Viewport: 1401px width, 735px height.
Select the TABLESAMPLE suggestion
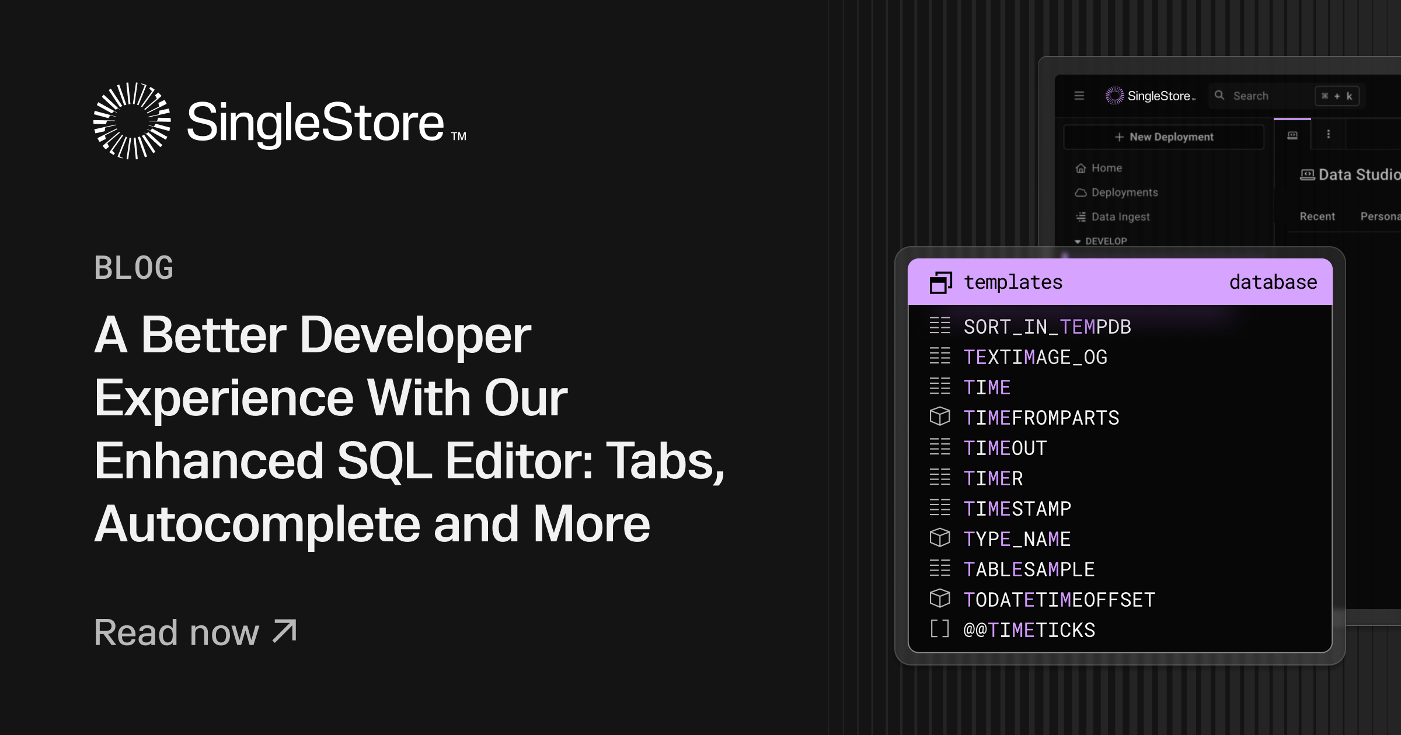click(x=1120, y=569)
